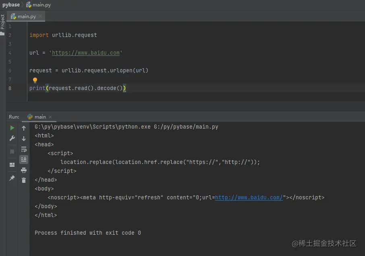
Task: Pin the Run tab with the pin icon
Action: 12,178
